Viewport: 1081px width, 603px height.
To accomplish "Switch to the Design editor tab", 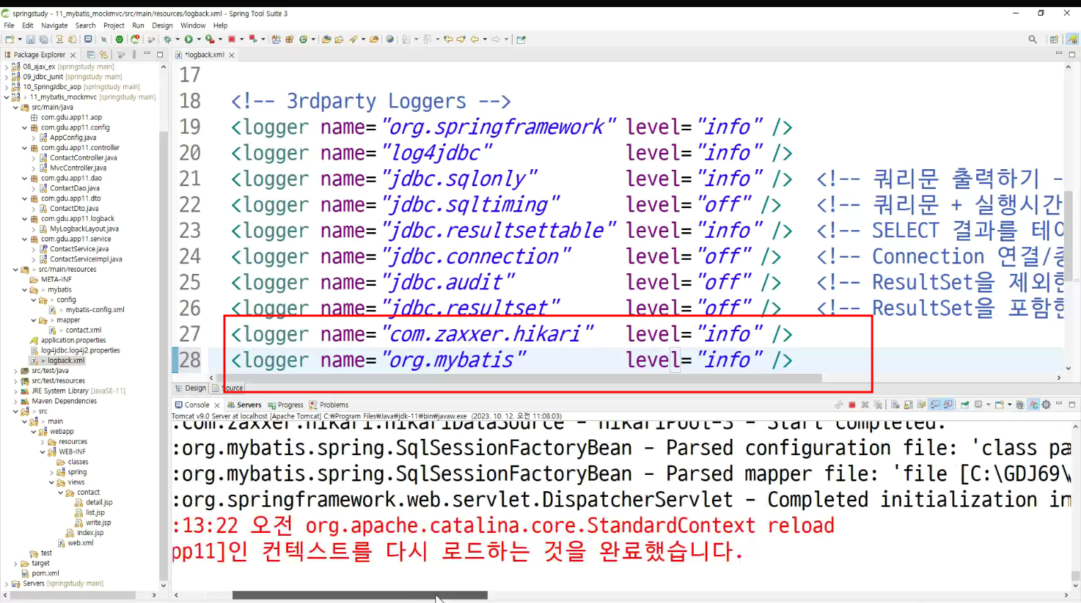I will coord(191,388).
